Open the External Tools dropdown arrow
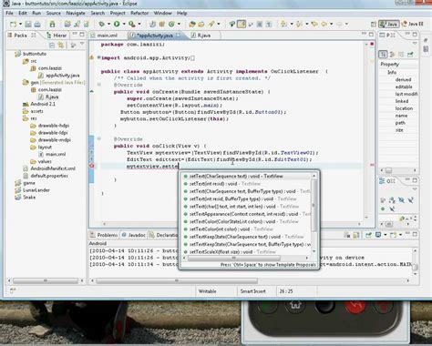Image resolution: width=432 pixels, height=346 pixels. tap(139, 24)
